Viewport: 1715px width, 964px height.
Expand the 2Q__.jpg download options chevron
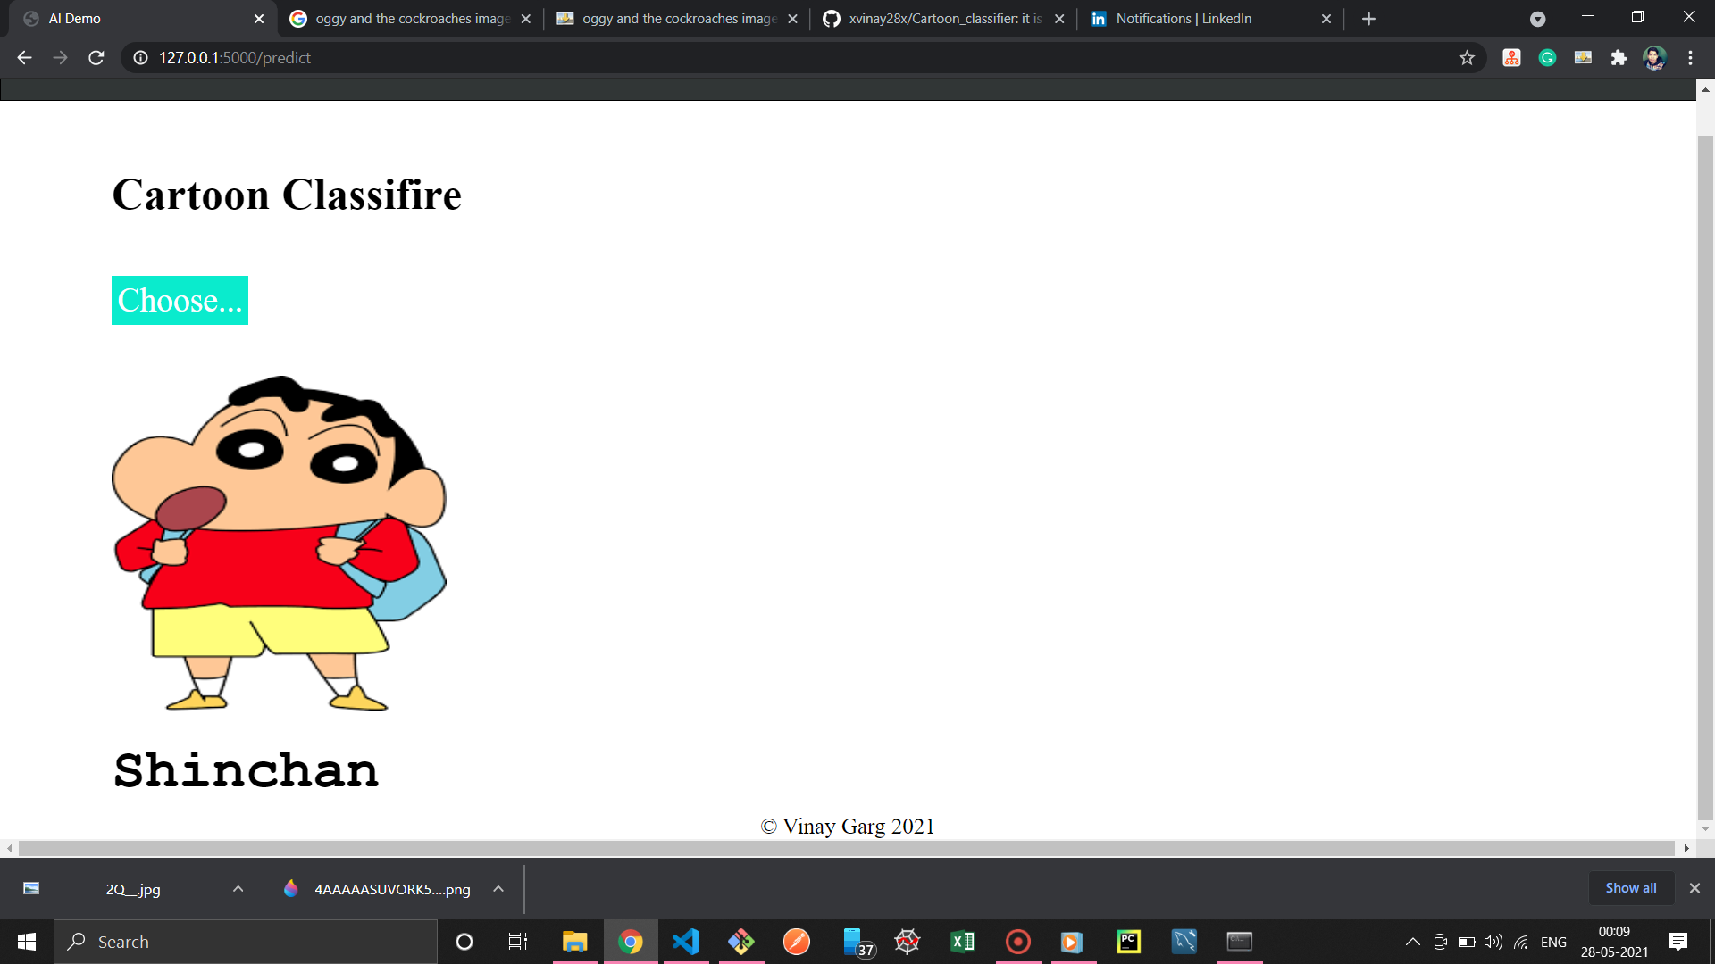(x=238, y=889)
